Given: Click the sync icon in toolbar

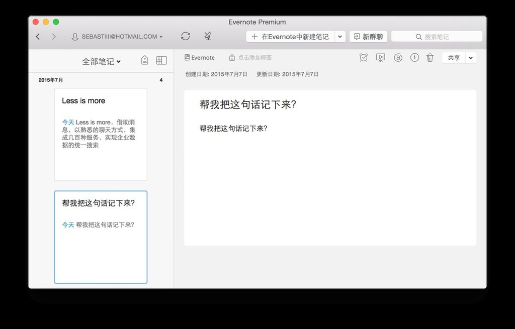Looking at the screenshot, I should 185,36.
